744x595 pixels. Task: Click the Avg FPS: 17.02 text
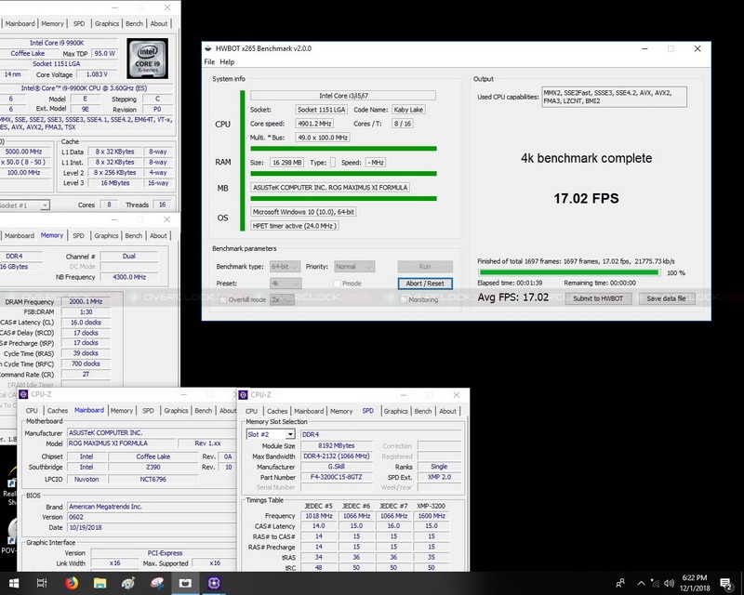point(513,297)
